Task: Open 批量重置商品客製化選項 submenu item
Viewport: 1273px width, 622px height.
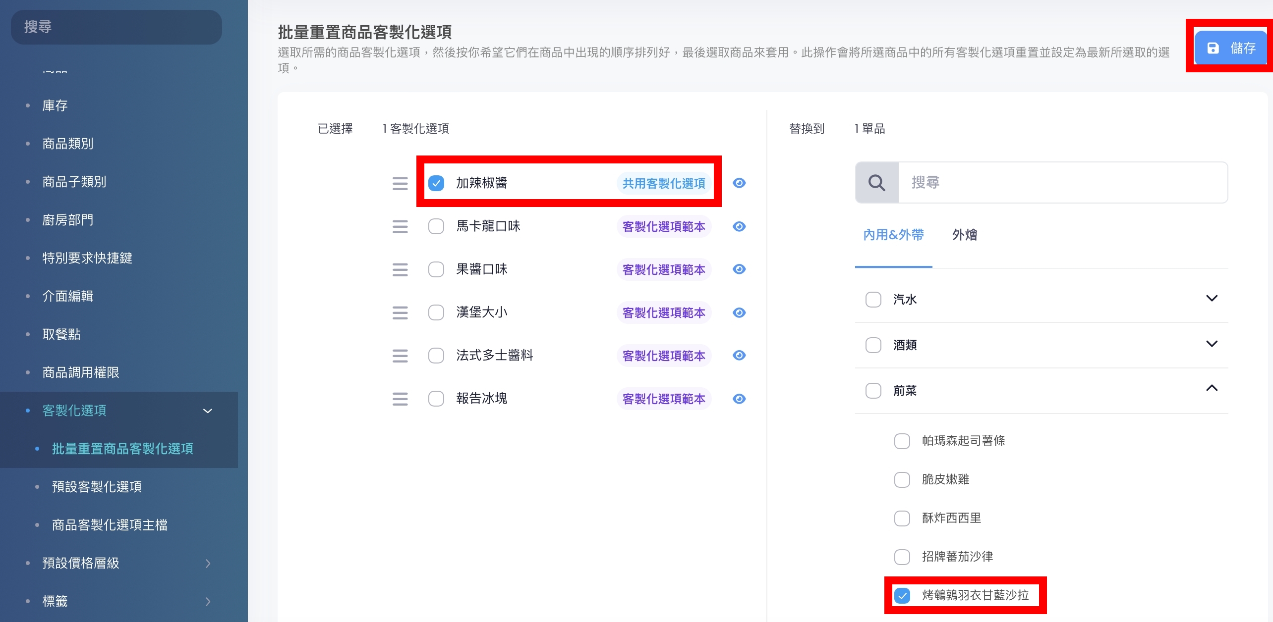Action: click(x=122, y=449)
